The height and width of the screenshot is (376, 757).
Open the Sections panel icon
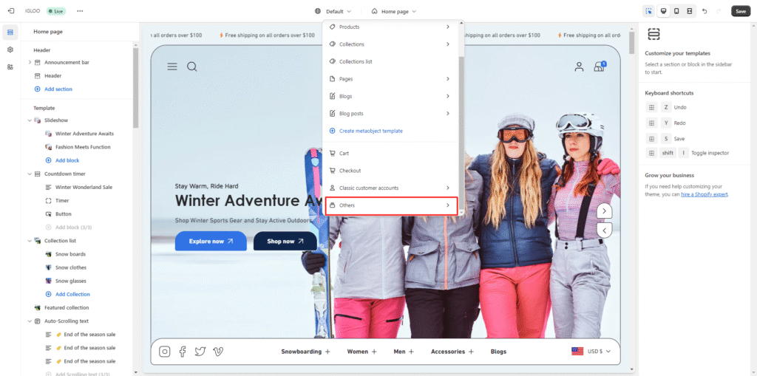[10, 32]
